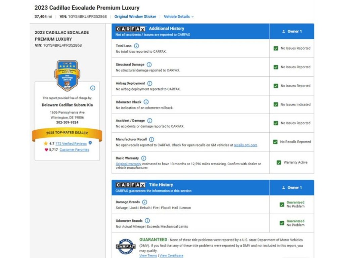The height and width of the screenshot is (258, 344).
Task: Open 772 Verified Reviews link
Action: coord(71,143)
